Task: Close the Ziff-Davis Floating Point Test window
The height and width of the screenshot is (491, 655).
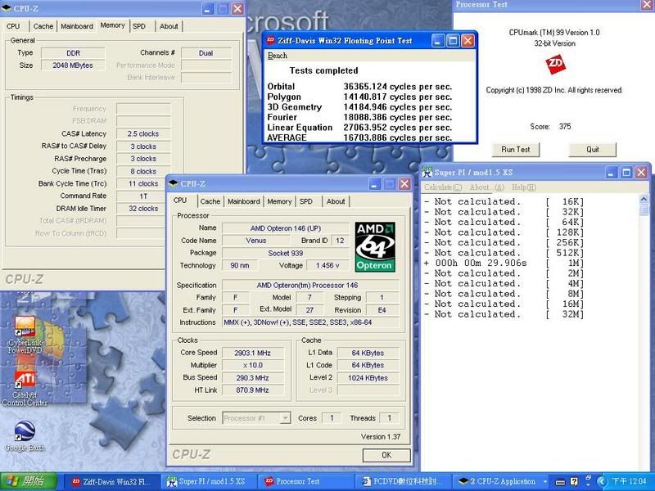Action: [x=468, y=40]
